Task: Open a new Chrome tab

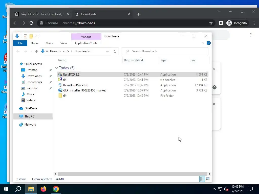Action: 138,14
